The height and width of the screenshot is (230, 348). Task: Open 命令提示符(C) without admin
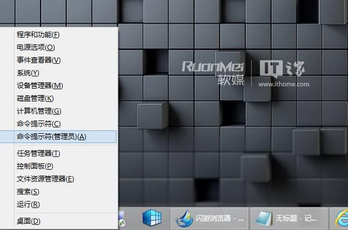tap(59, 124)
